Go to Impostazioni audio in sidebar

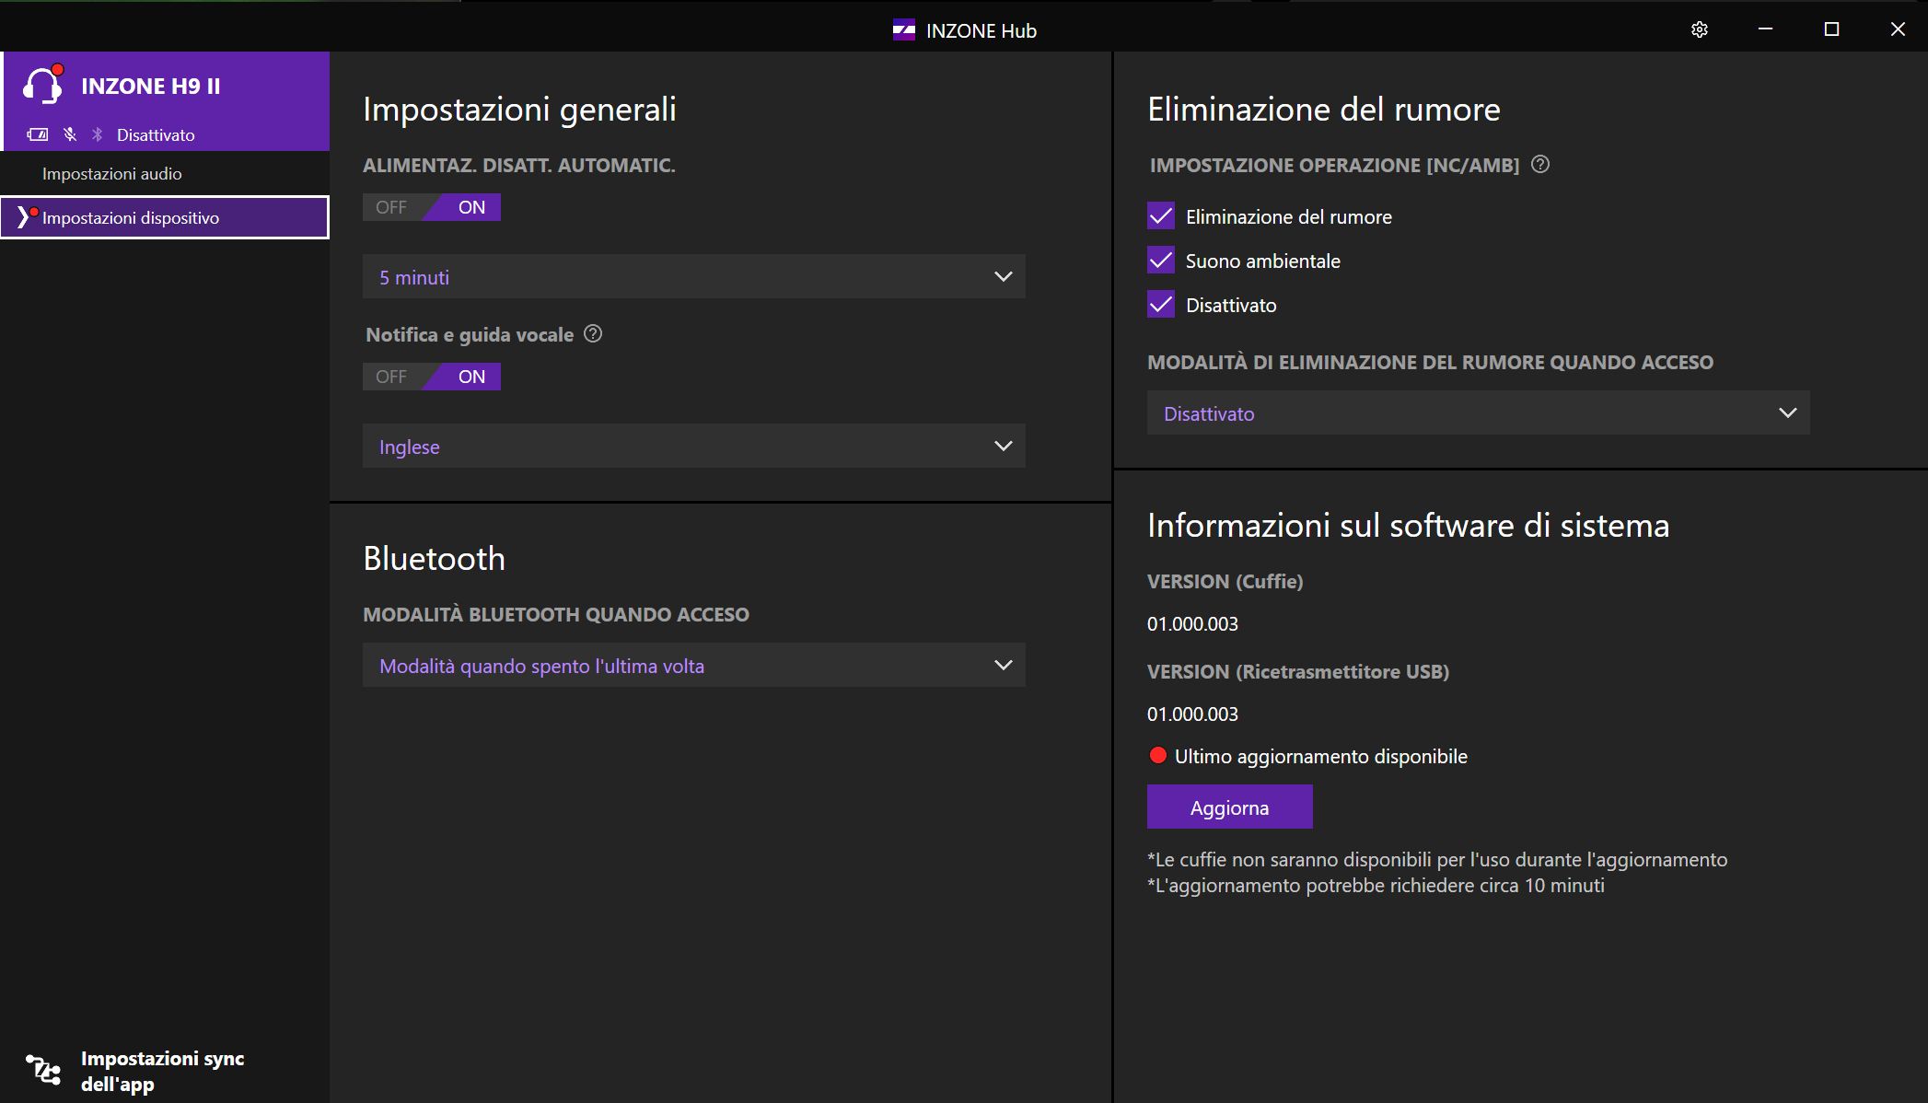[x=112, y=174]
